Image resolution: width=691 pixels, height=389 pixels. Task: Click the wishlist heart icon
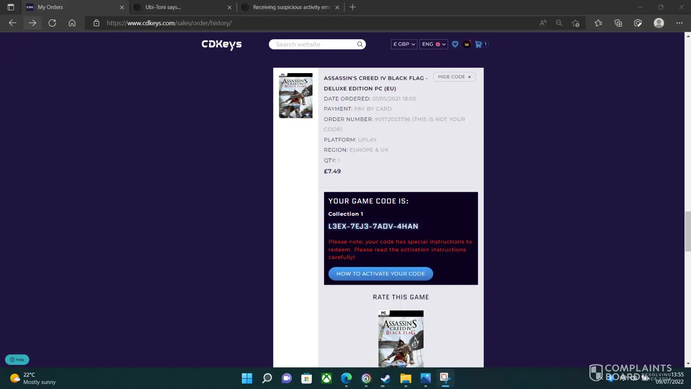pos(455,44)
